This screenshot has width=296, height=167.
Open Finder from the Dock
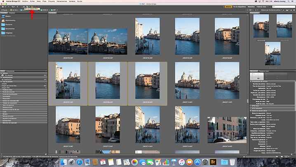(63, 162)
